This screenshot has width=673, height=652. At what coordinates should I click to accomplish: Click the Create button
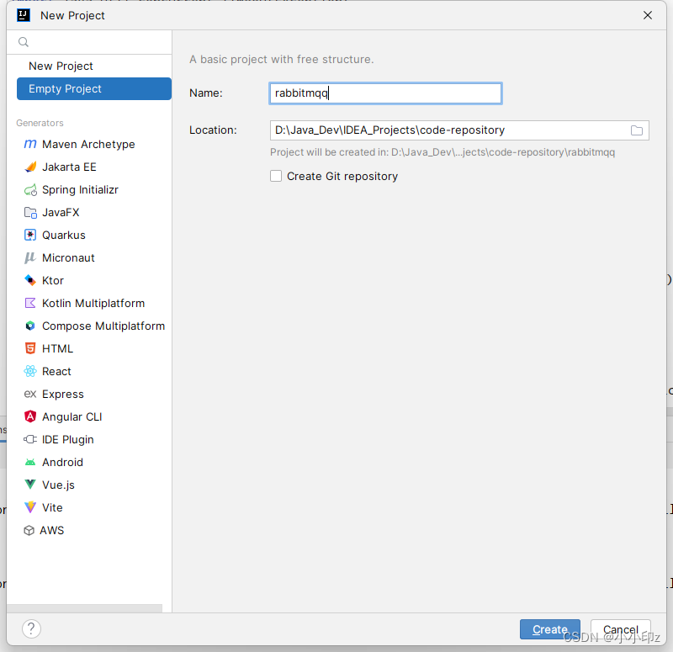click(x=549, y=629)
